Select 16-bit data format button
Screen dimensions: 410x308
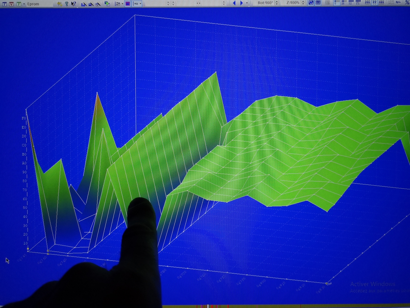click(343, 3)
